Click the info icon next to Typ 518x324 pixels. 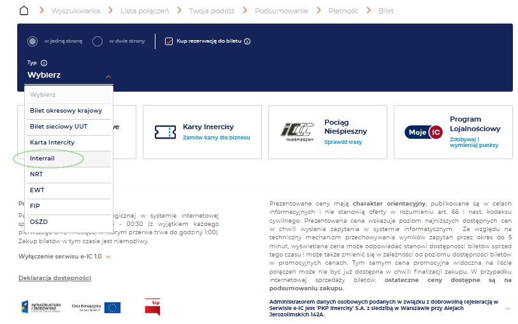[44, 63]
